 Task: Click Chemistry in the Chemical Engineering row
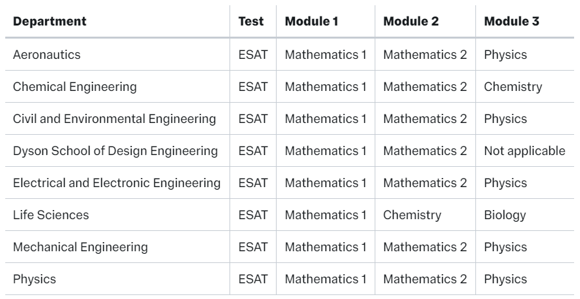coord(513,87)
